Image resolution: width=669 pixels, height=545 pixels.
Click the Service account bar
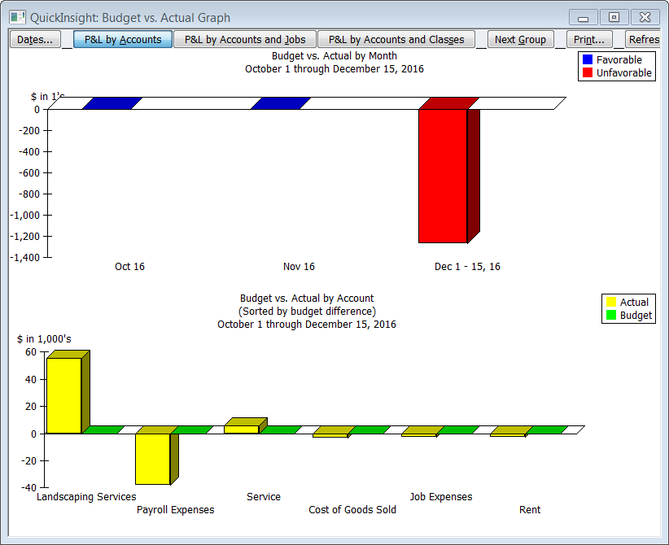241,429
